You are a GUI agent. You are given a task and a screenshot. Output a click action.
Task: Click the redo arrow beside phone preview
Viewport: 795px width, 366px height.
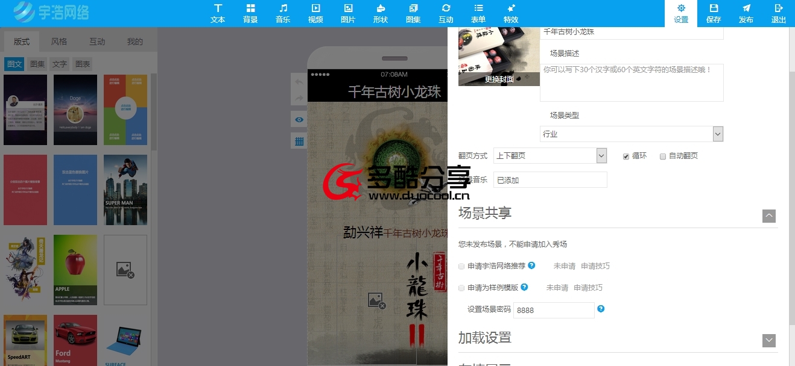pyautogui.click(x=299, y=98)
